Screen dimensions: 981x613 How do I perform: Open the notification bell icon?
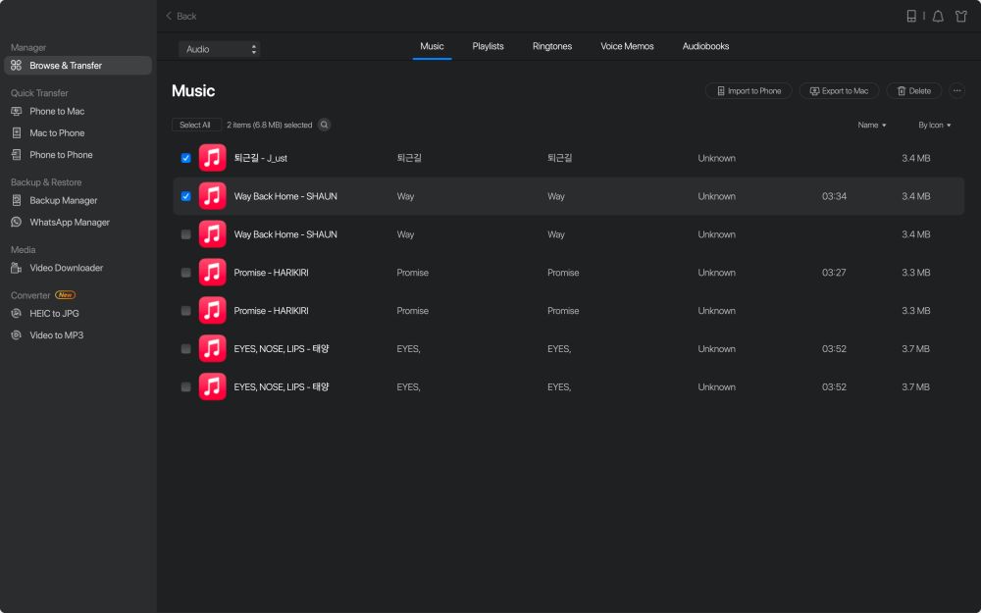tap(938, 16)
